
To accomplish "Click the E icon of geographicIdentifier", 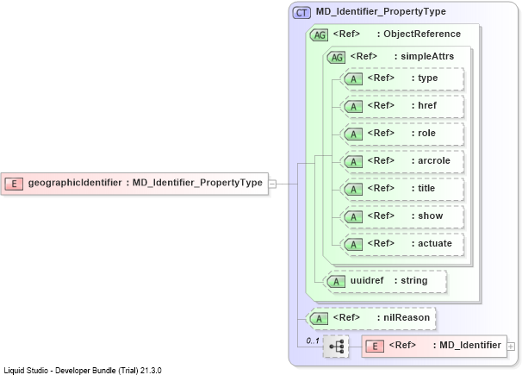I will [14, 184].
